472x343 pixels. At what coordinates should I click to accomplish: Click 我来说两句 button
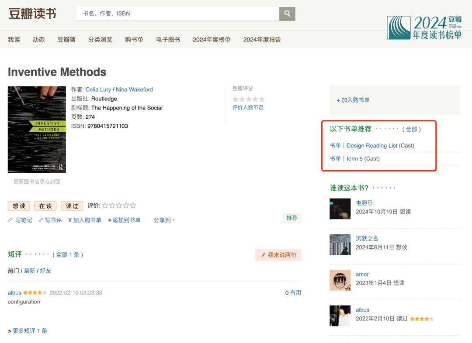point(278,255)
